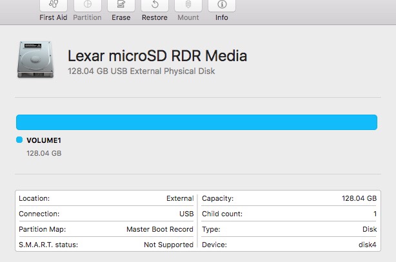Click the hard drive disk image
The width and height of the screenshot is (396, 262).
(x=35, y=59)
